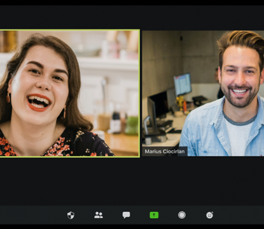The image size is (264, 229).
Task: Select the laughing woman's video tile
Action: (x=69, y=94)
